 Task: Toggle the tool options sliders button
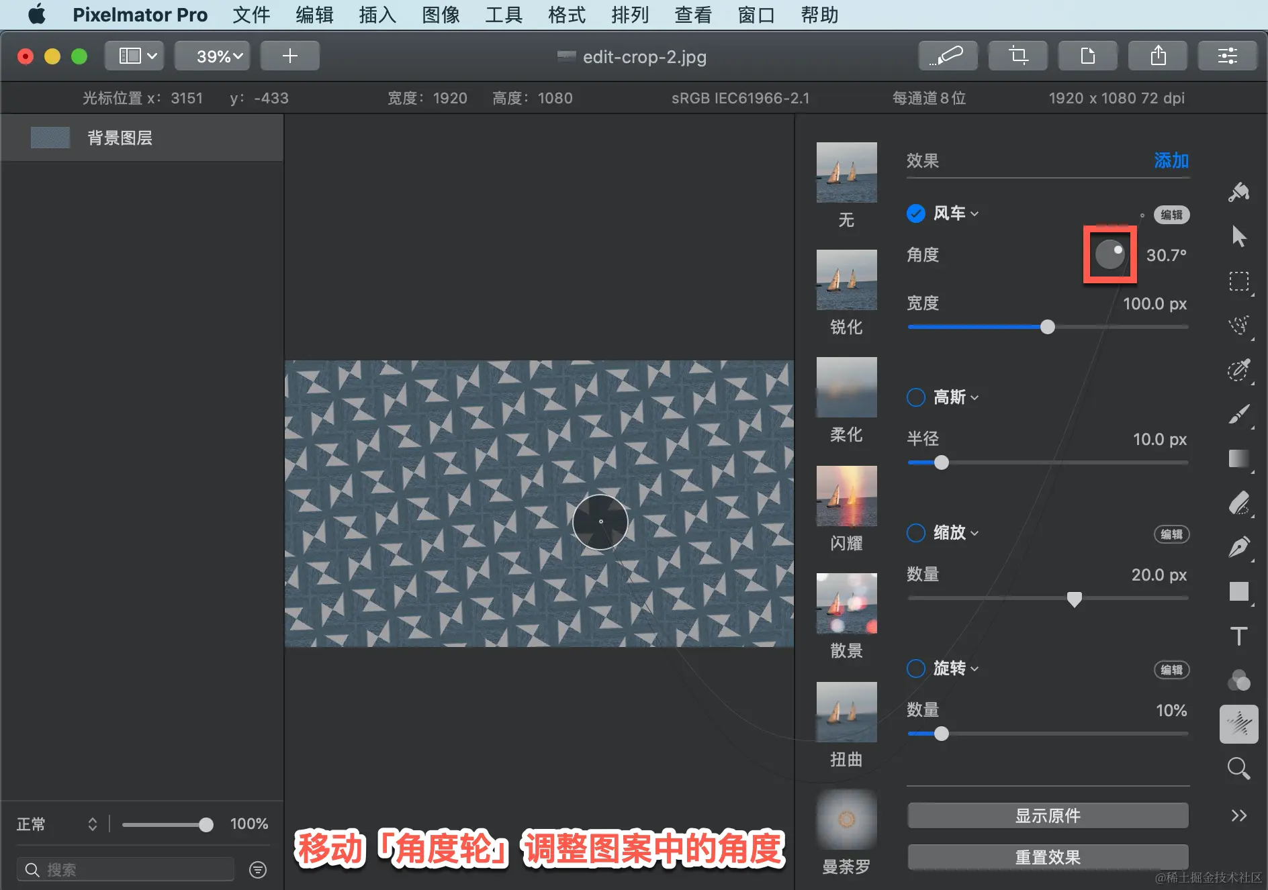pos(1228,56)
